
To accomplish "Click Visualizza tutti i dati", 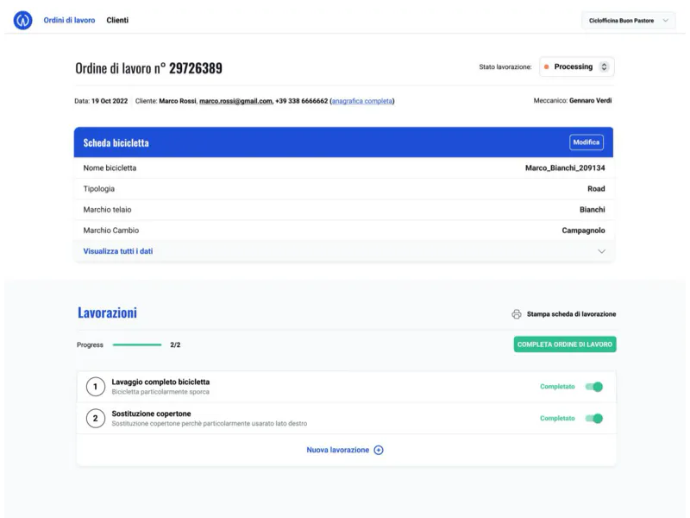I will coord(118,251).
